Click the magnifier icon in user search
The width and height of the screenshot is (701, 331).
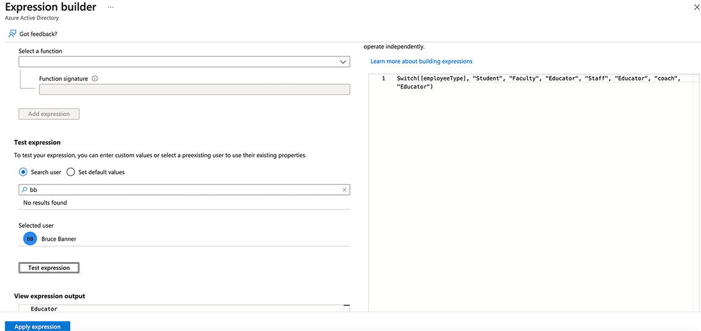pos(24,189)
